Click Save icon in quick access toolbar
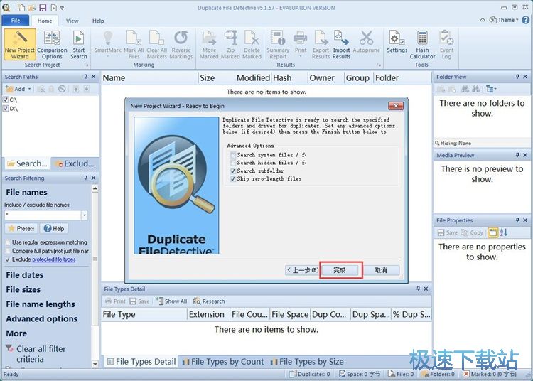This screenshot has height=381, width=533. pos(43,8)
